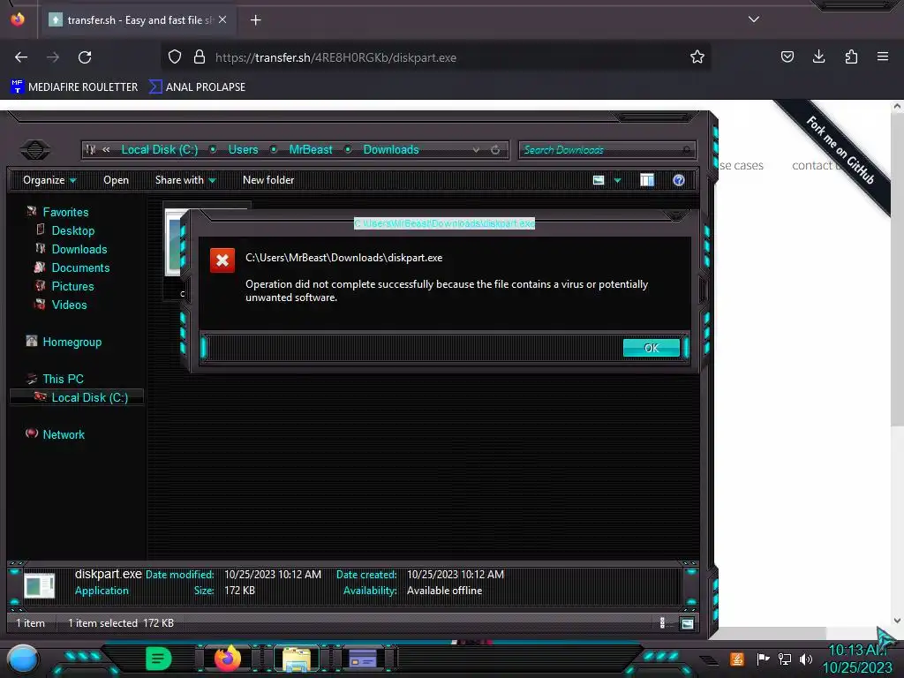The height and width of the screenshot is (678, 904).
Task: Save page to Pocket
Action: point(787,56)
